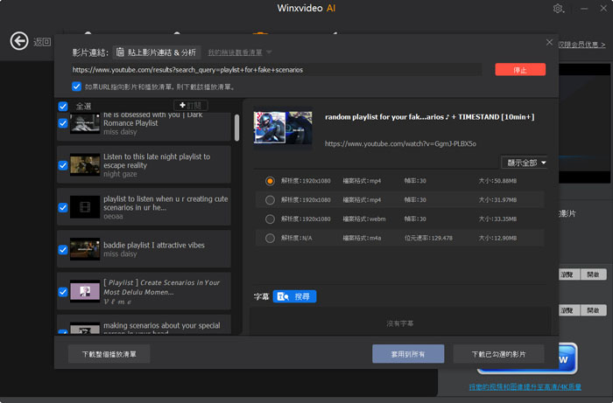Screen dimensions: 613x403
Task: Select the m4a audio-only format option
Action: (270, 238)
